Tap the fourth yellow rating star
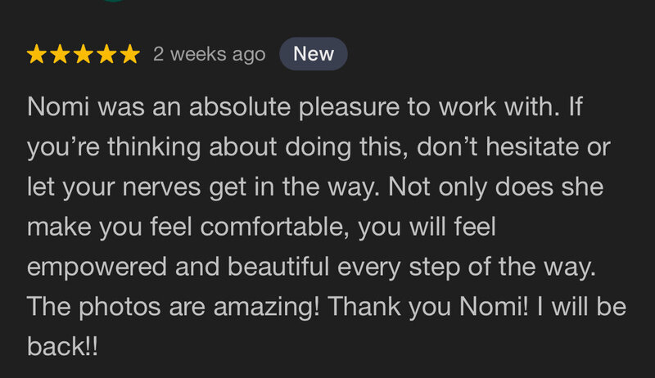 107,54
